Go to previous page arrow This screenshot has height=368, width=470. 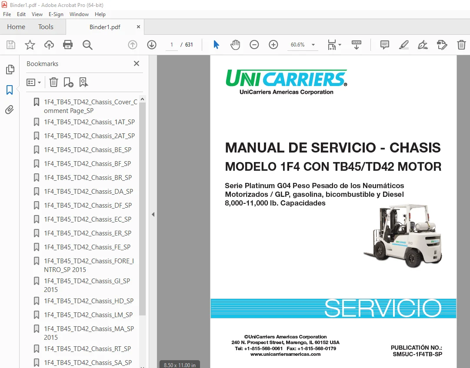(133, 45)
